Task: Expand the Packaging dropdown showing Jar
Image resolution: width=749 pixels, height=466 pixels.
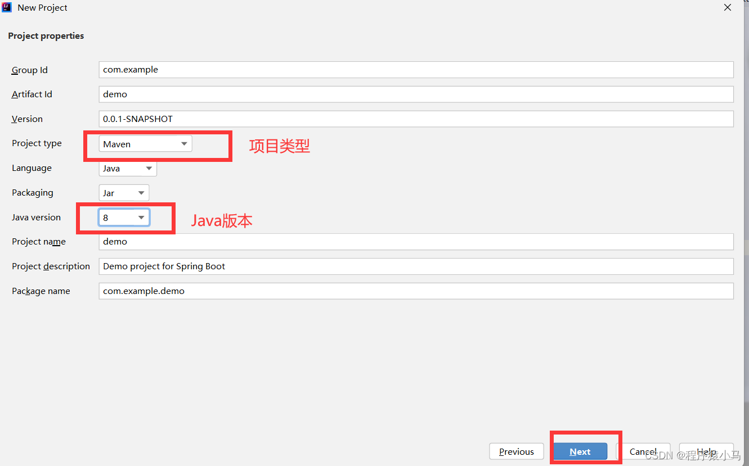Action: coord(123,192)
